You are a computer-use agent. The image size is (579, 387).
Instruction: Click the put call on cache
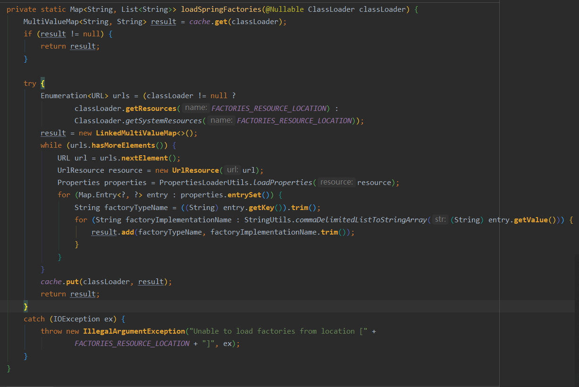[x=72, y=281]
